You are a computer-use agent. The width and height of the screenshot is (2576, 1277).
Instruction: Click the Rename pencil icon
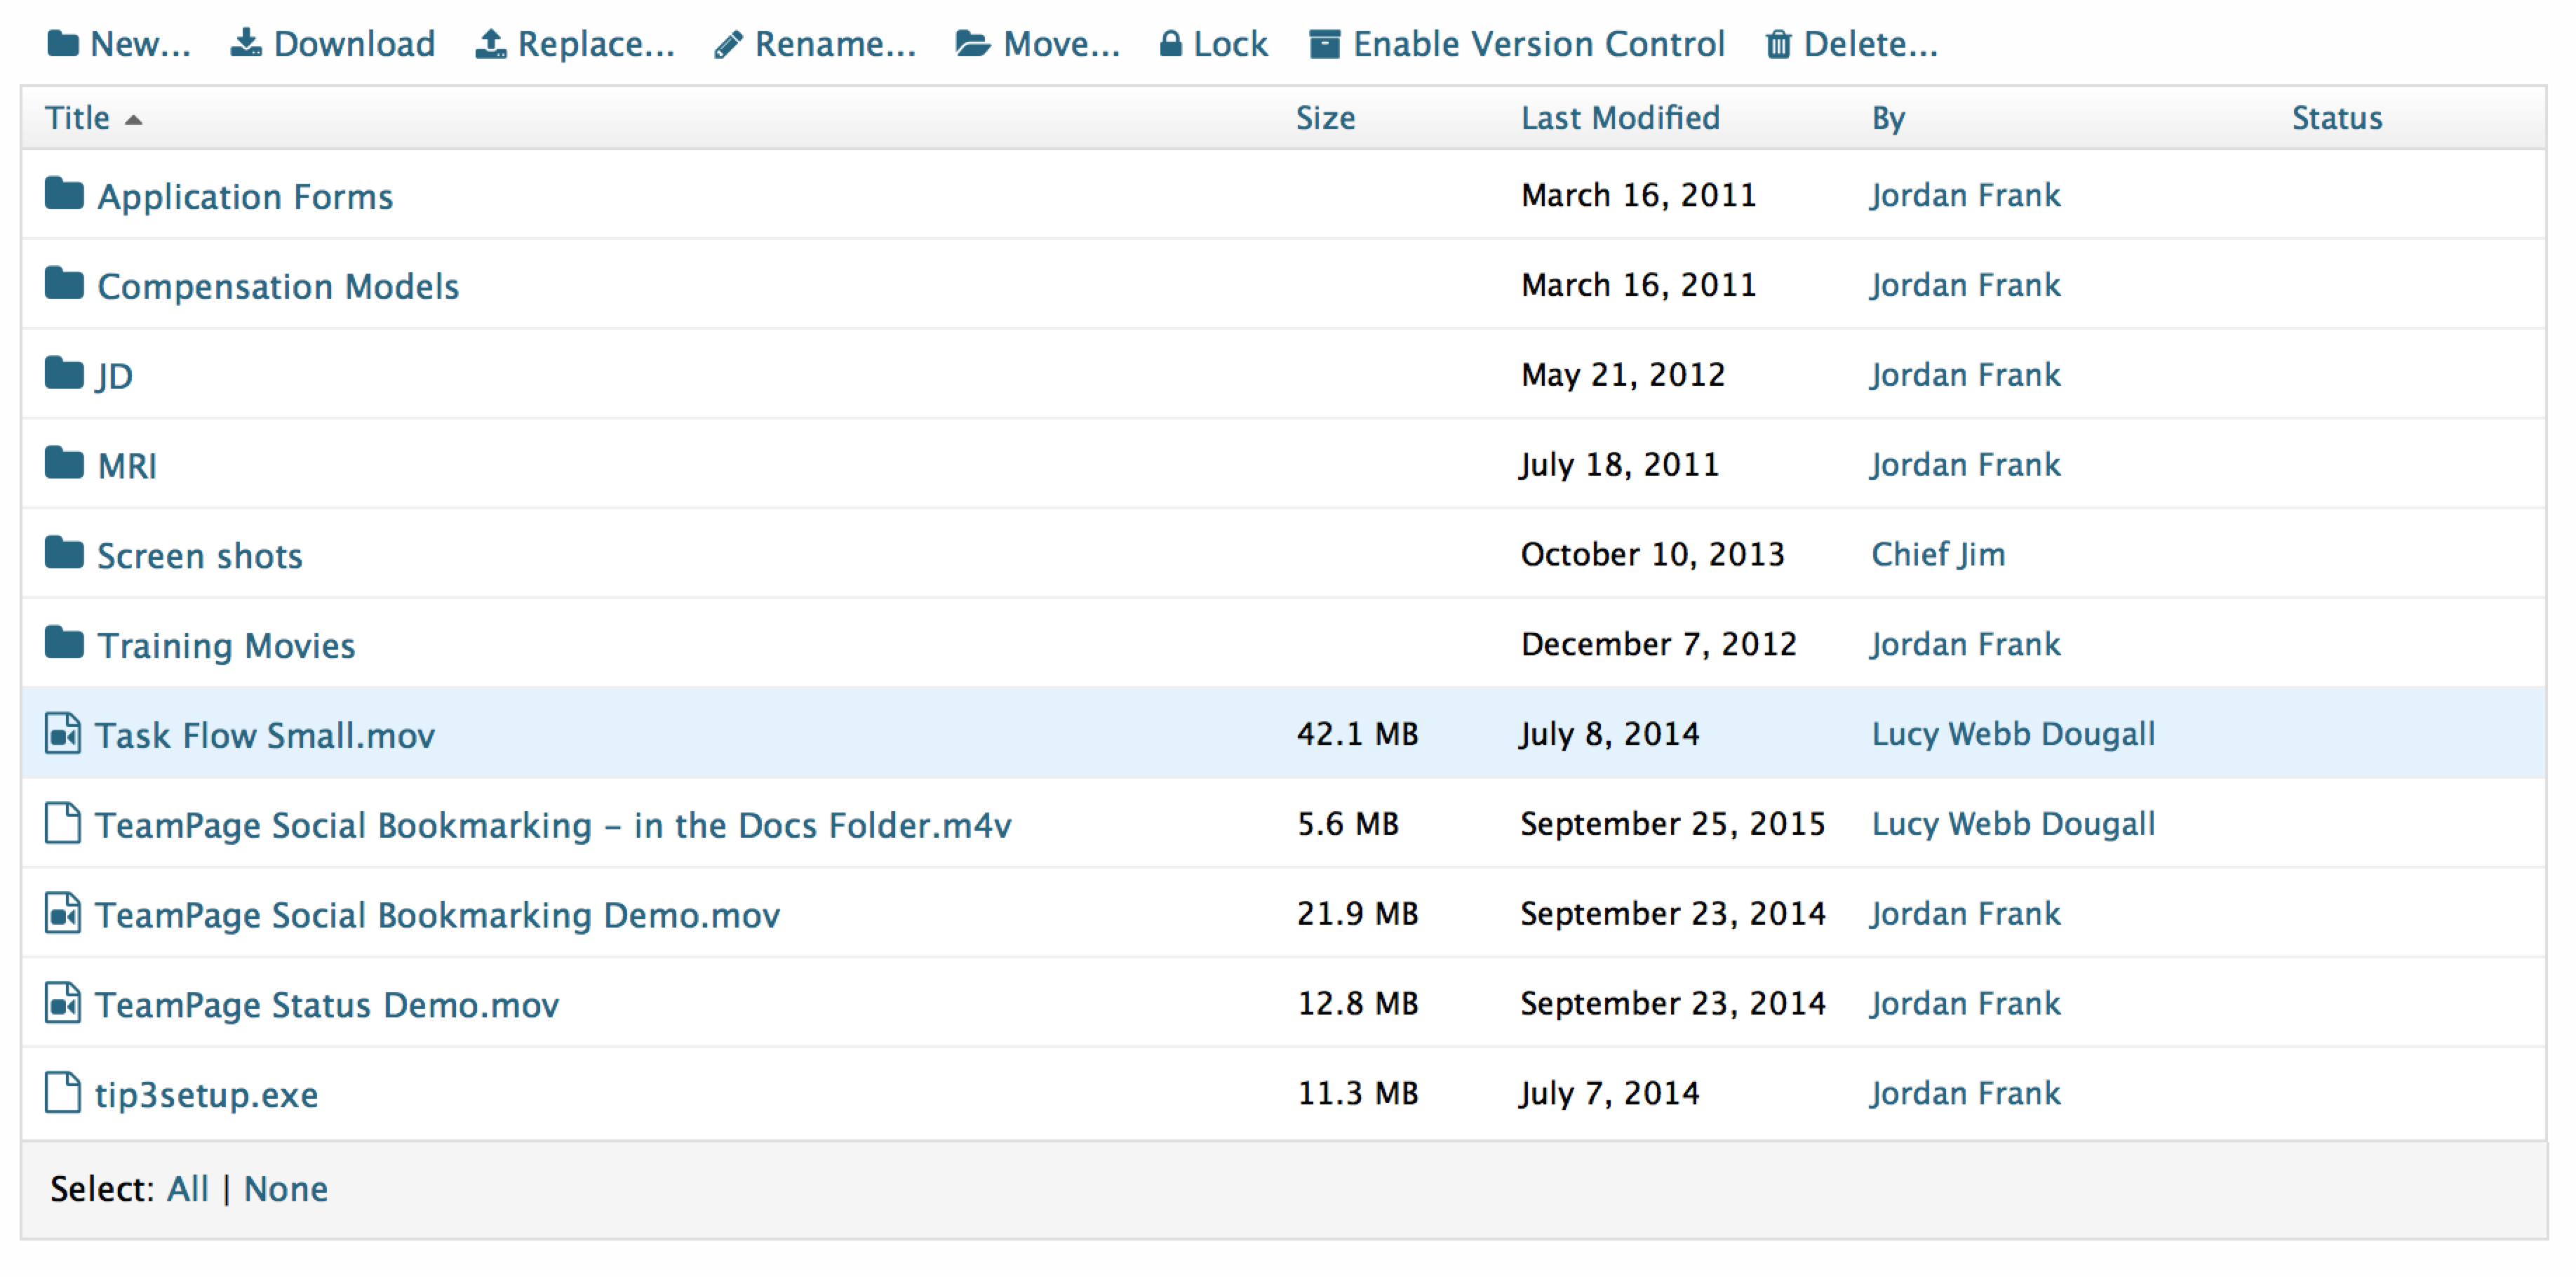pos(728,45)
